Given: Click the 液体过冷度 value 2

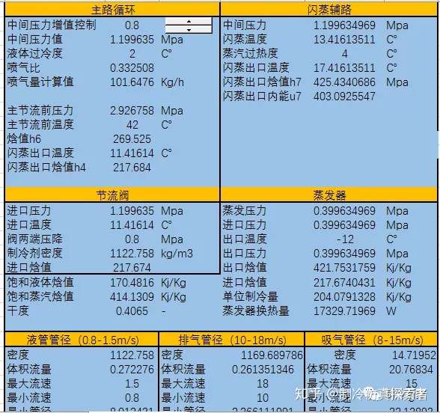Looking at the screenshot, I should (x=132, y=54).
